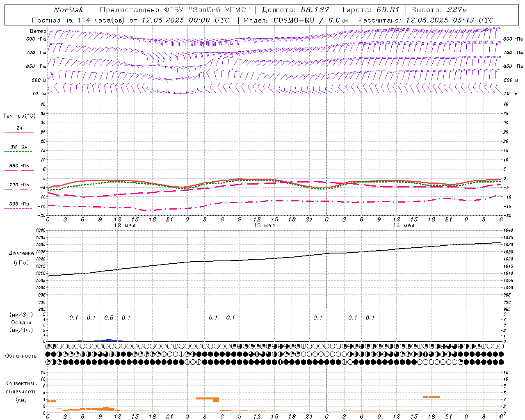Click the "Высота: 227м" header field
525x420 pixels.
coord(439,10)
